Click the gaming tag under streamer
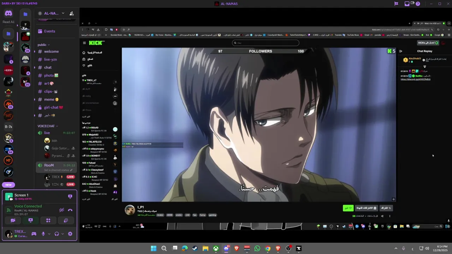Screen dimensions: 452x254 tap(212, 215)
